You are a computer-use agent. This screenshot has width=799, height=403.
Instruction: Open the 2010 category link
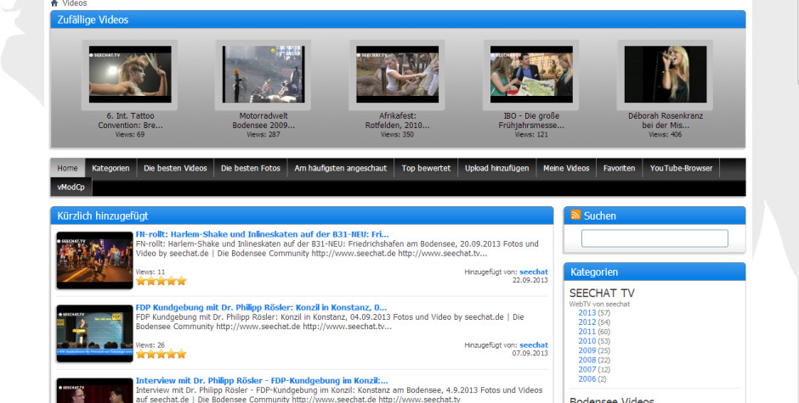(x=587, y=341)
